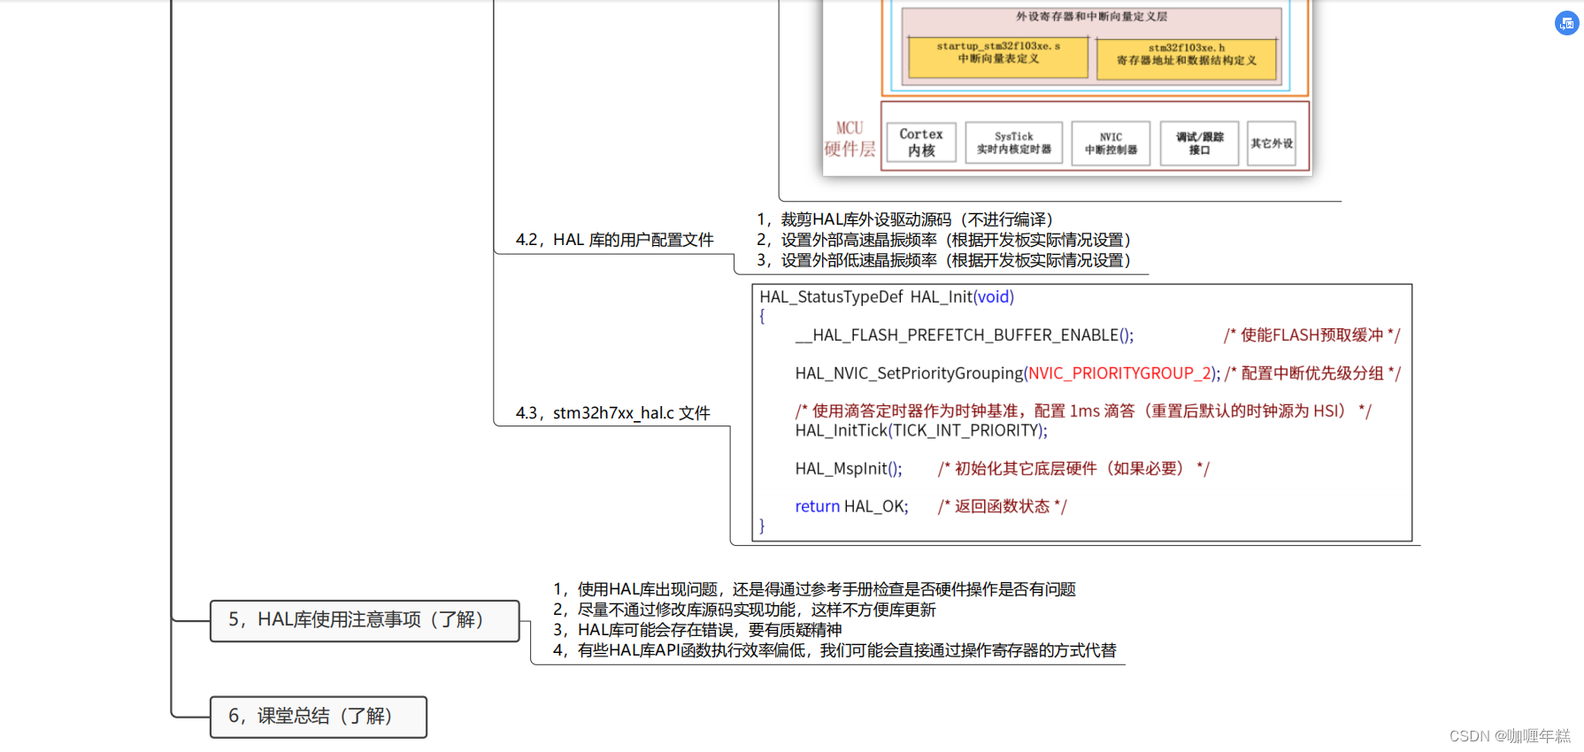This screenshot has width=1584, height=752.
Task: Click comment '配置中断优先级分组'
Action: [1313, 373]
